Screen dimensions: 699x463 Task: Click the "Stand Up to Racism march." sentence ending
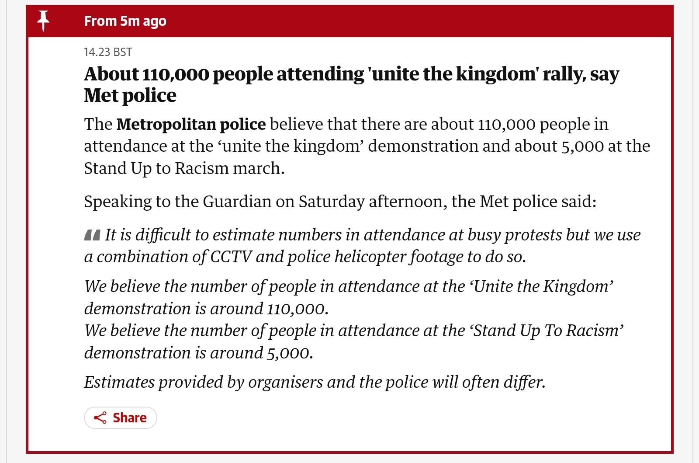point(184,168)
